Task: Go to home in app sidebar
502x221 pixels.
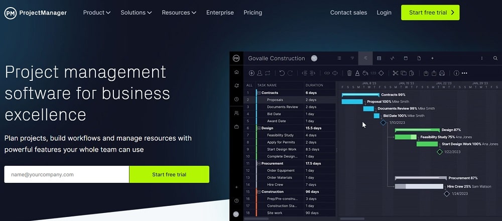Action: (x=236, y=72)
